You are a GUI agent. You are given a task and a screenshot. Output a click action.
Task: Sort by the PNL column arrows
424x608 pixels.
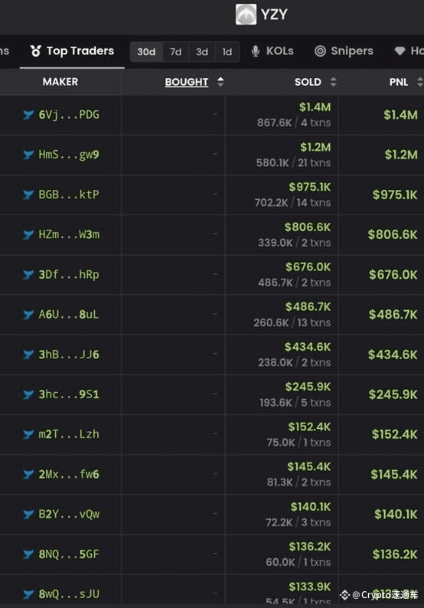pos(420,82)
